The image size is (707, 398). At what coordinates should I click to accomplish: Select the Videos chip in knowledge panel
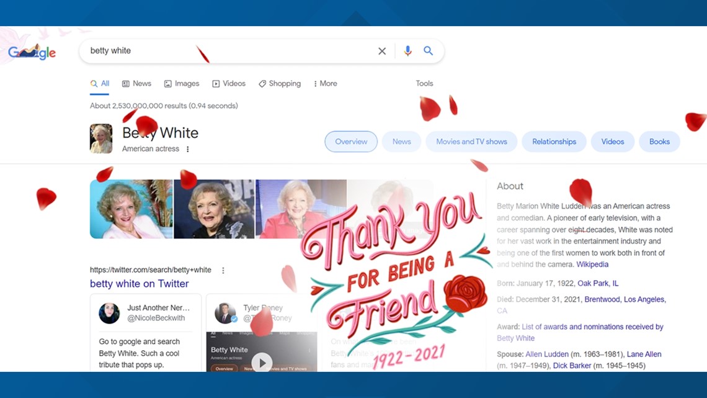click(613, 142)
